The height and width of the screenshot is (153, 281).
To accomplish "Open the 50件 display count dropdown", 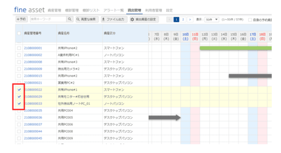I will pos(212,19).
